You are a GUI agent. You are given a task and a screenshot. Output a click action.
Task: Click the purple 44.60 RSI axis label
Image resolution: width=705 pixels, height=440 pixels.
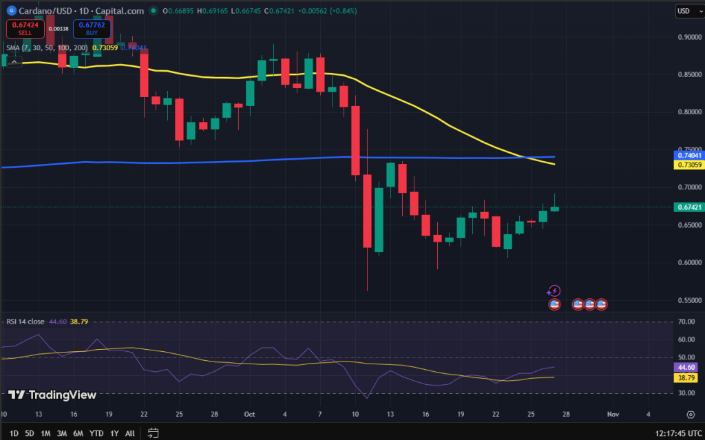click(x=686, y=368)
